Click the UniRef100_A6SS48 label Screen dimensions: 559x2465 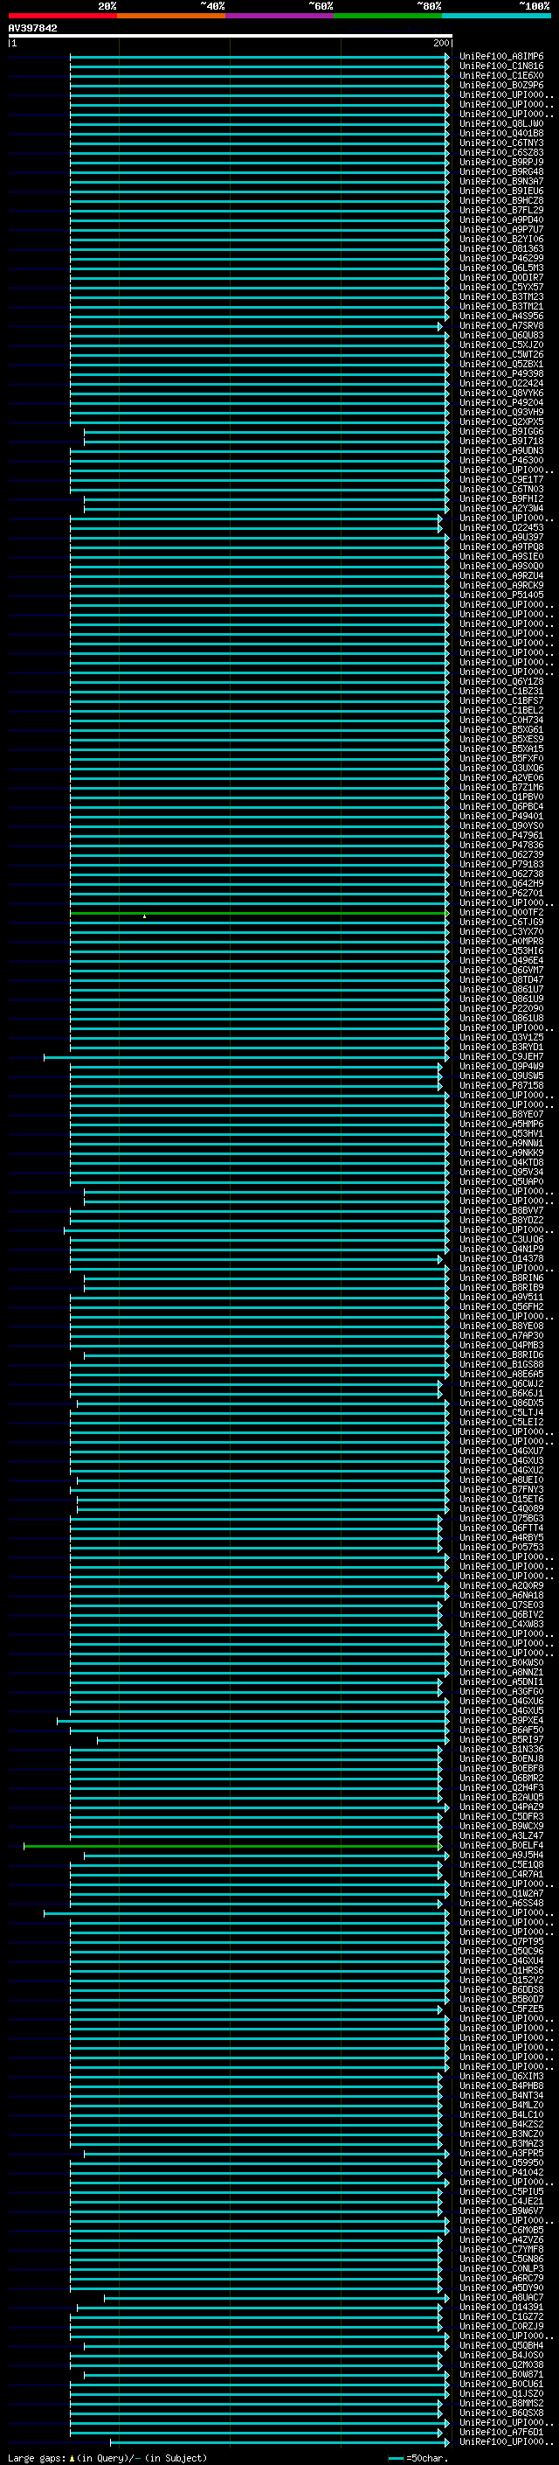pyautogui.click(x=501, y=1904)
